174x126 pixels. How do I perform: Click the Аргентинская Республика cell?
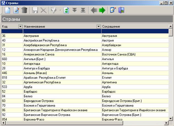tap(62, 82)
